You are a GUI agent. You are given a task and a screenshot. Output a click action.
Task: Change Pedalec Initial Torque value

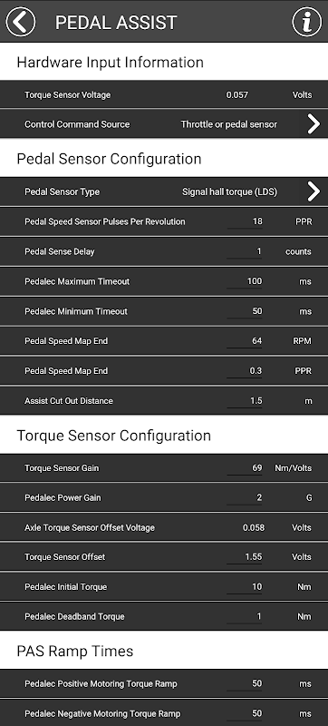(245, 586)
